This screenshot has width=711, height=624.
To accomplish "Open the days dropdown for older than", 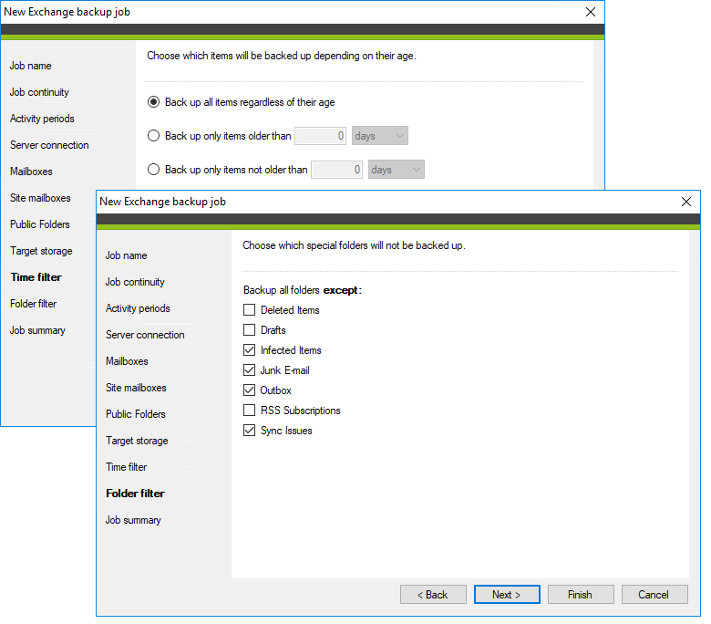I will tap(379, 136).
